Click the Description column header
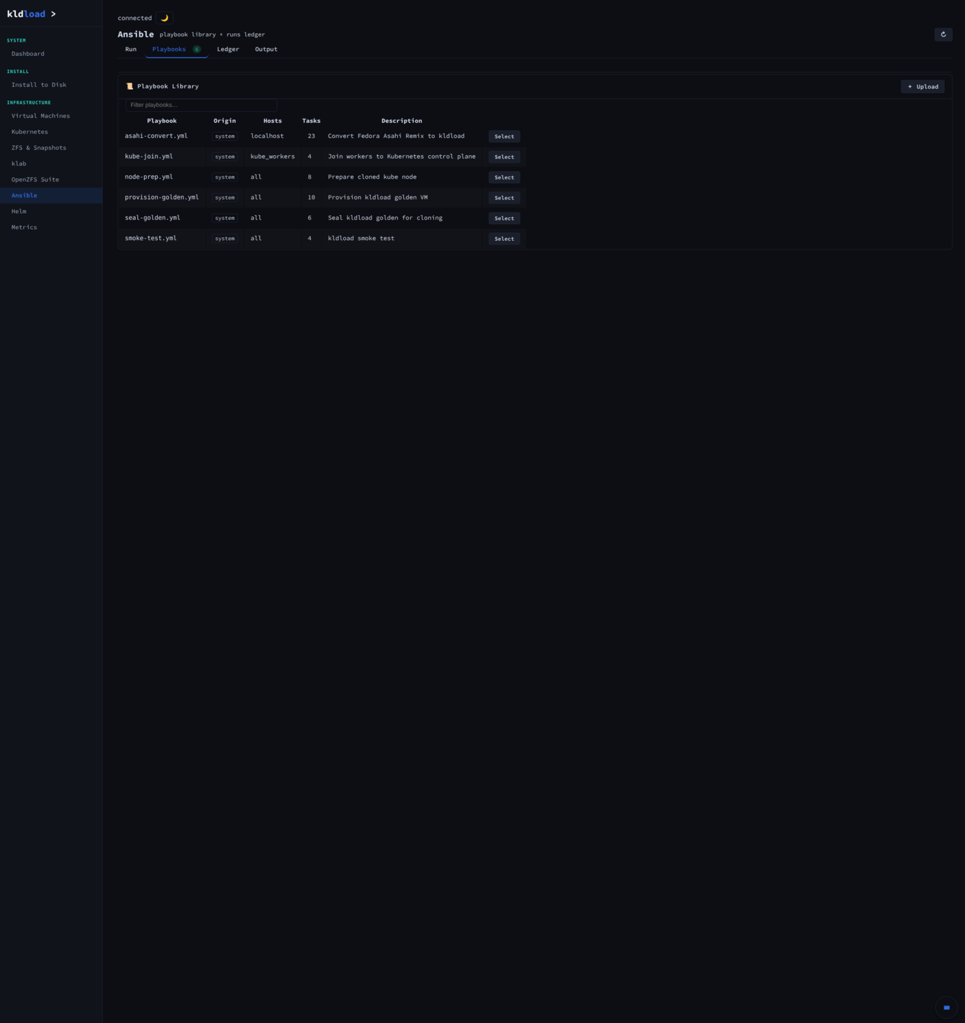 point(402,121)
